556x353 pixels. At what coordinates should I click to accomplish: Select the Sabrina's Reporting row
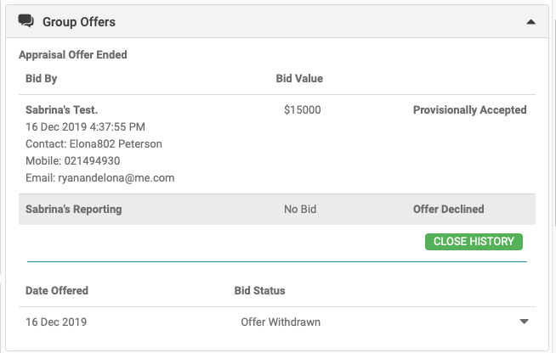click(x=74, y=209)
